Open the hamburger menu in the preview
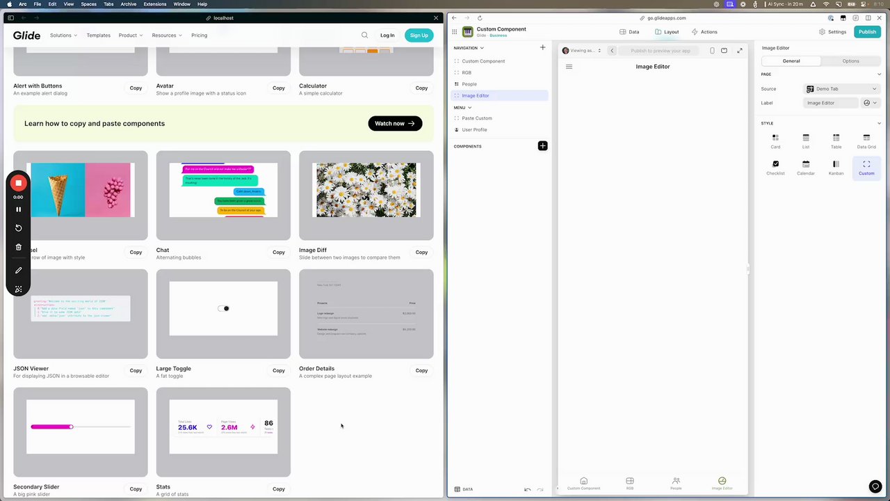 pyautogui.click(x=569, y=67)
